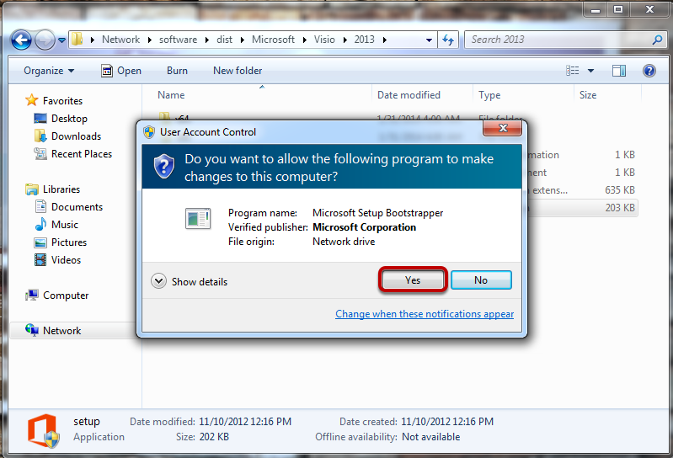
Task: Click the UAC shield icon in the title bar
Action: [x=149, y=132]
